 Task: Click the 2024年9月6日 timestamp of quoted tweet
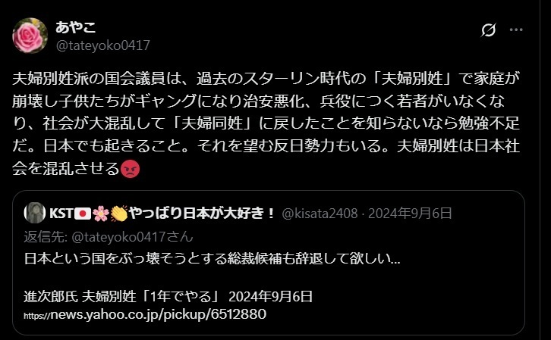[x=410, y=213]
